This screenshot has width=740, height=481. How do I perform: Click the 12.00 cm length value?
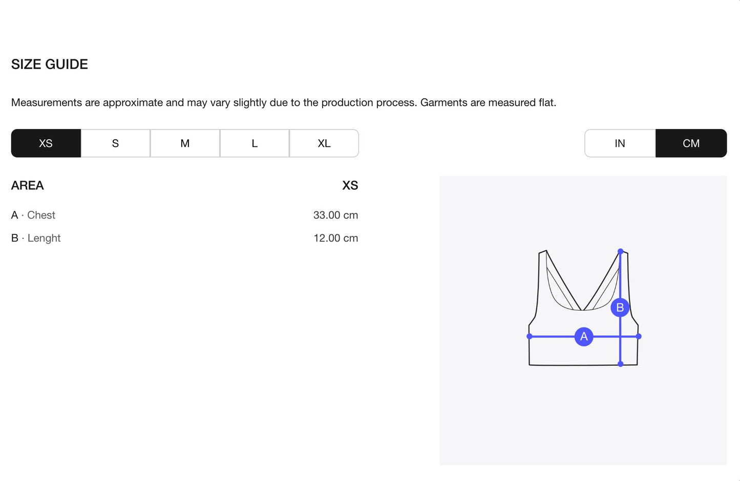tap(335, 238)
